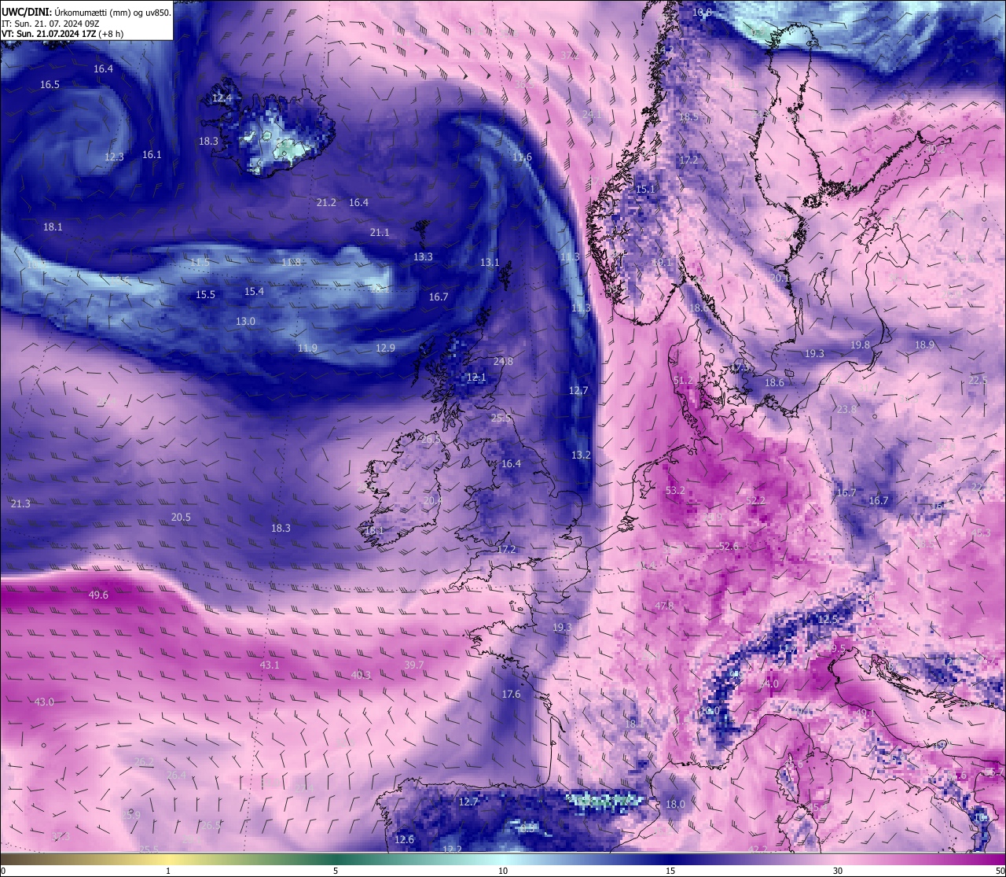Click the 23.8 value label
The image size is (1006, 877).
coord(846,409)
